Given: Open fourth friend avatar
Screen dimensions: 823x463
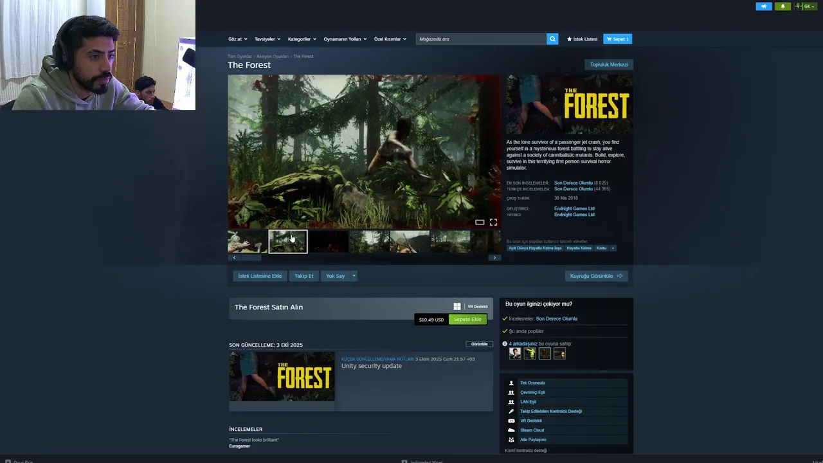Looking at the screenshot, I should 559,354.
